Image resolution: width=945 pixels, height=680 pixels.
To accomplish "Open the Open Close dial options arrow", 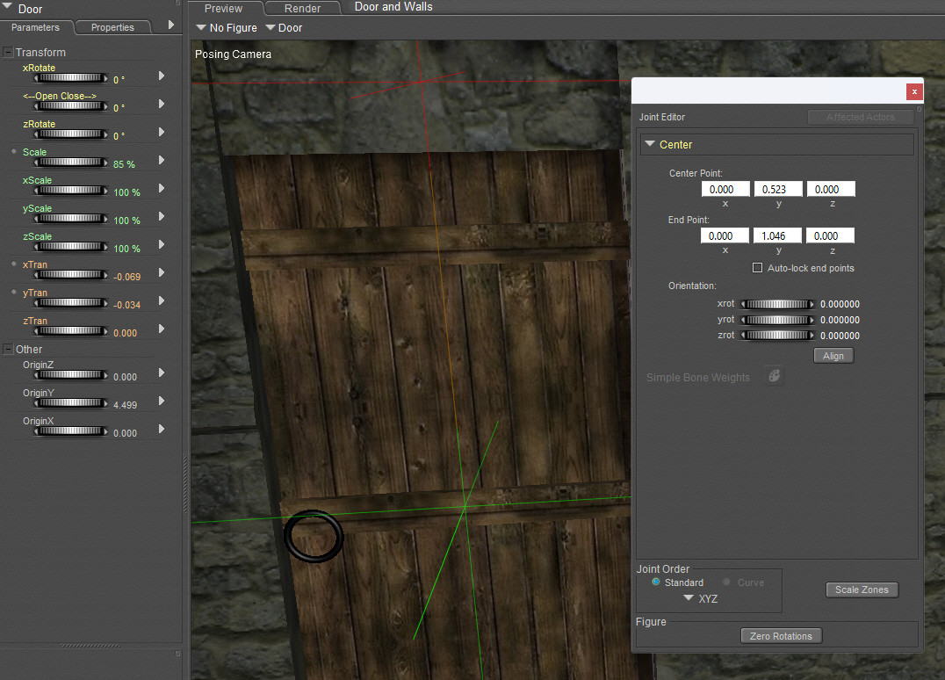I will 162,104.
